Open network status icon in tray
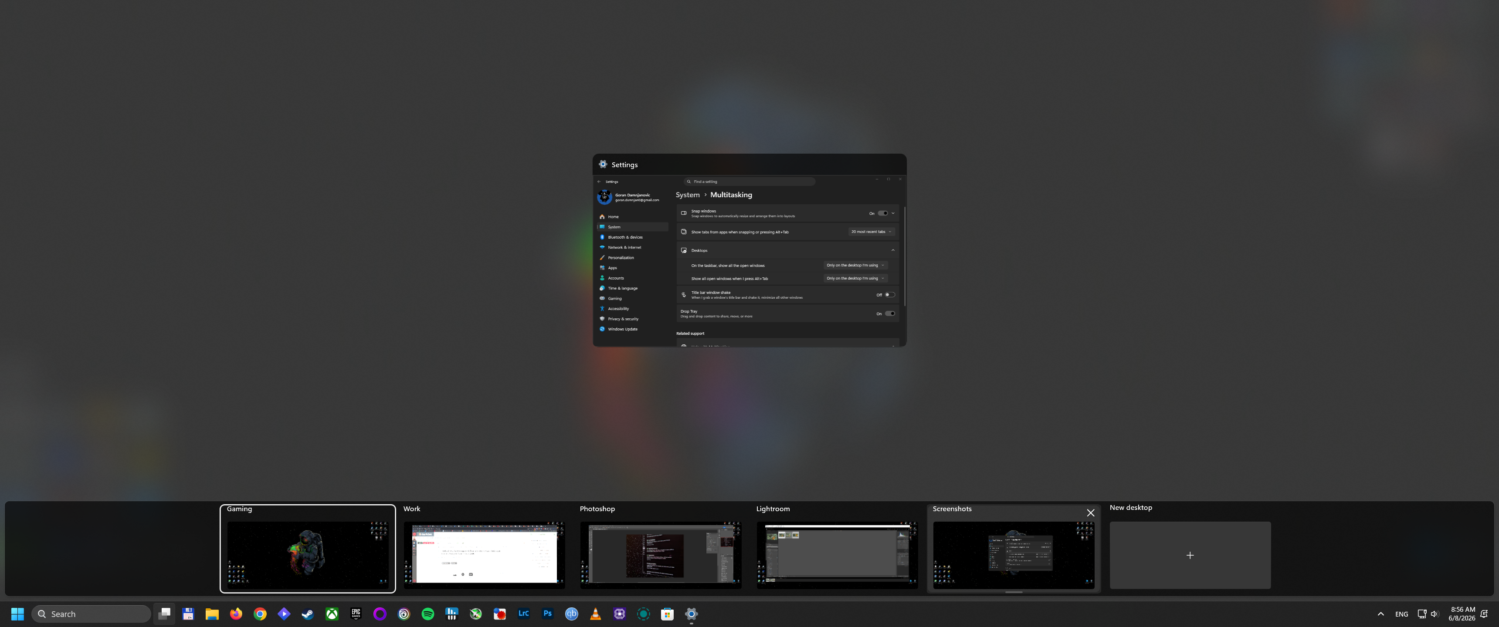The image size is (1499, 627). (1421, 614)
